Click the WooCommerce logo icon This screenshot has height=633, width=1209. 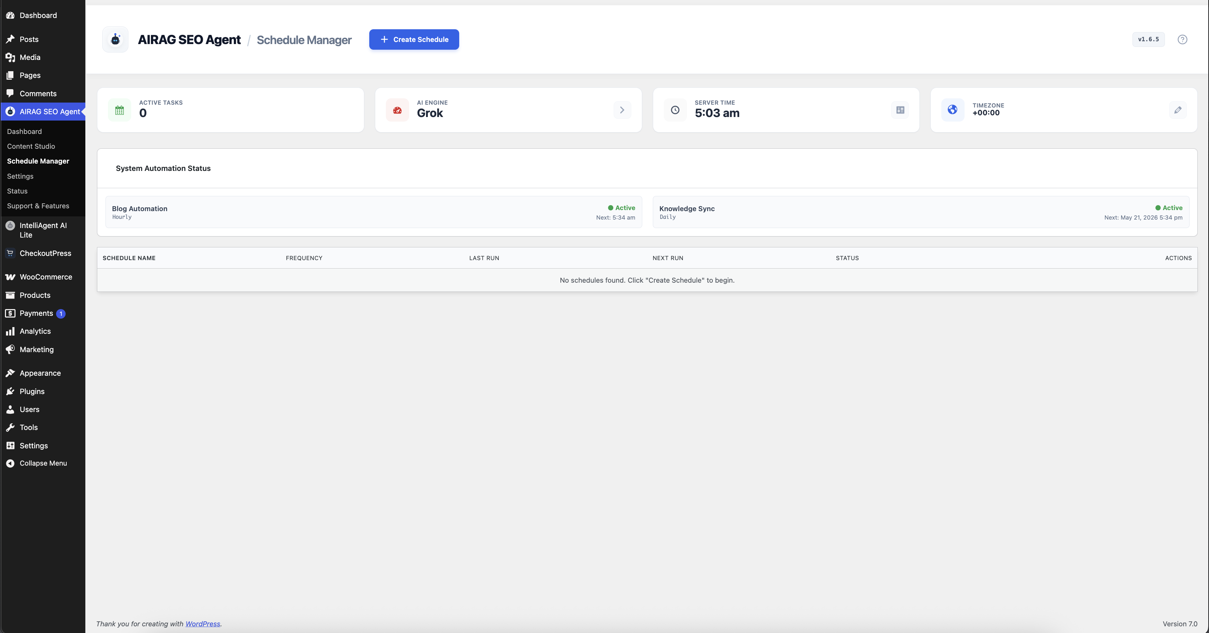tap(10, 277)
